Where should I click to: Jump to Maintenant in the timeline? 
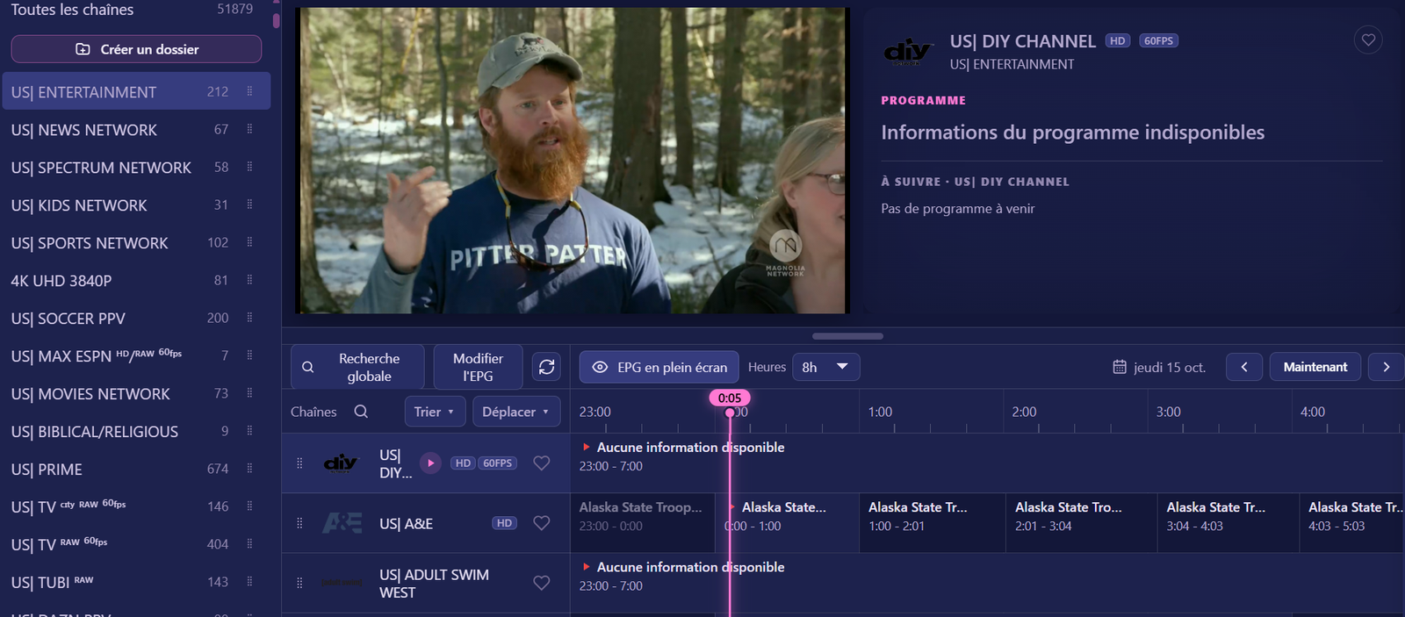tap(1315, 367)
